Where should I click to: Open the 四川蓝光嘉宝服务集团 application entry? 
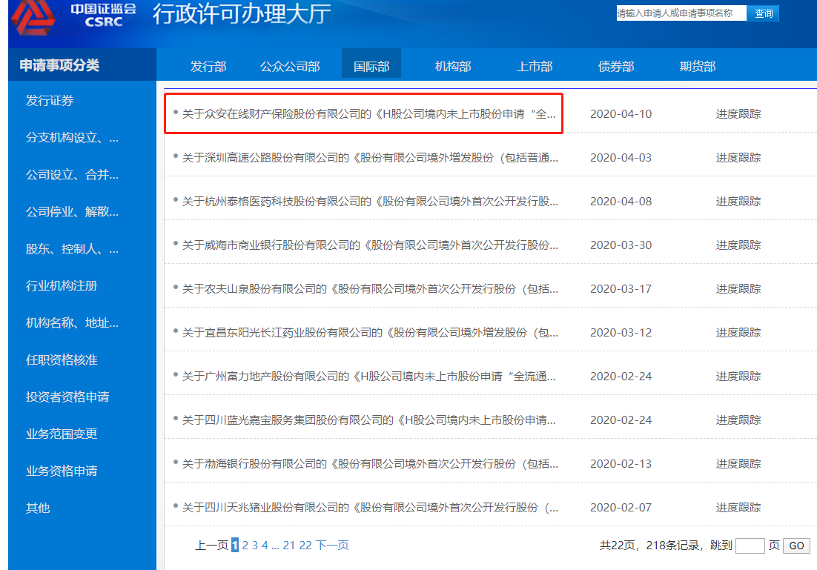coord(369,420)
